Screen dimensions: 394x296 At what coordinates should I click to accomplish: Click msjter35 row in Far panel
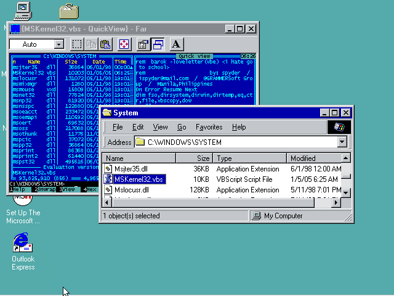point(72,67)
